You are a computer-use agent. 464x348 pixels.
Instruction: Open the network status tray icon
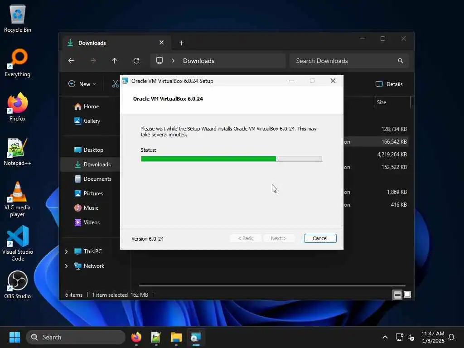click(x=399, y=337)
